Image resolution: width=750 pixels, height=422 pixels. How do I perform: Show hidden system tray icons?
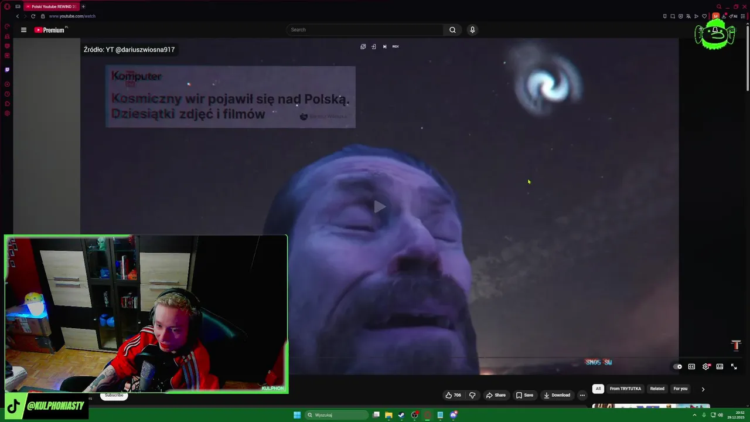click(x=694, y=415)
